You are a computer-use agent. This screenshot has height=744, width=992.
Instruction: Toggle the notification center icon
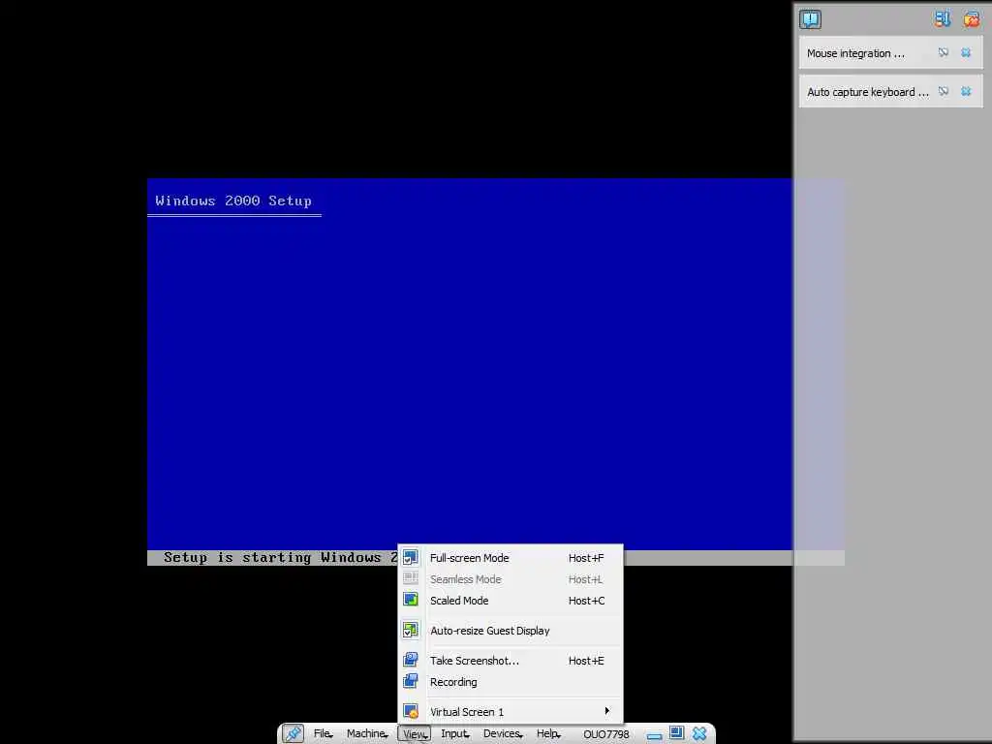click(x=810, y=19)
